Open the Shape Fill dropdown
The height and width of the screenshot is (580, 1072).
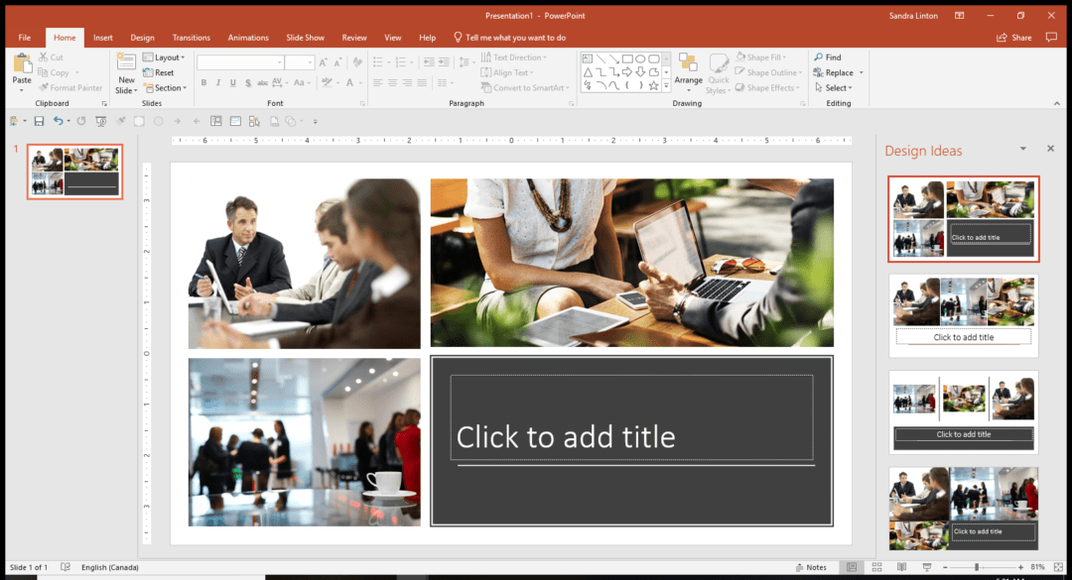764,57
